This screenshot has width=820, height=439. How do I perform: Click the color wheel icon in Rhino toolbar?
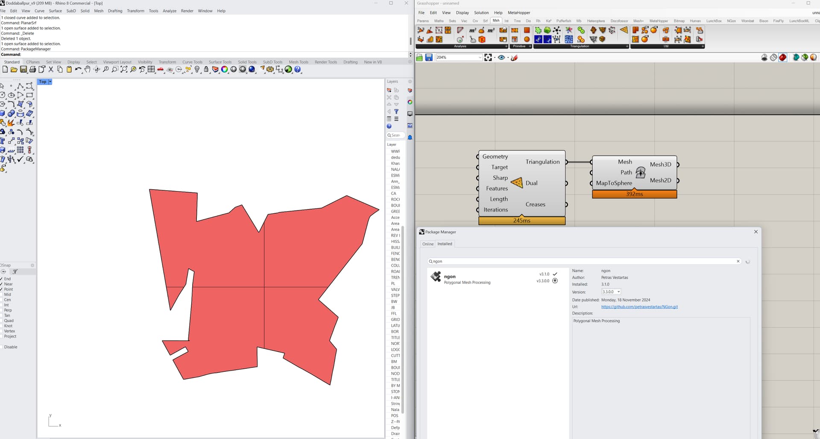224,69
